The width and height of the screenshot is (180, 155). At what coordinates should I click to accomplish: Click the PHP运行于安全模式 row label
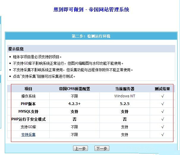coord(28,119)
